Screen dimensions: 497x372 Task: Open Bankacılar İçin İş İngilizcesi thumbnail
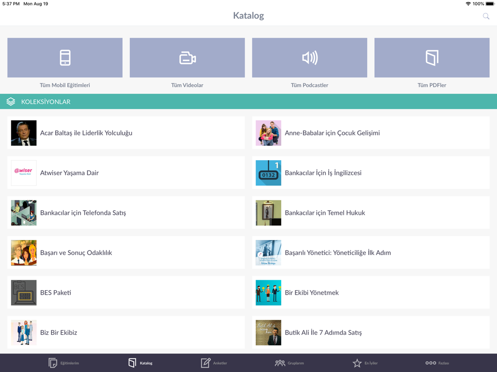[x=268, y=173]
